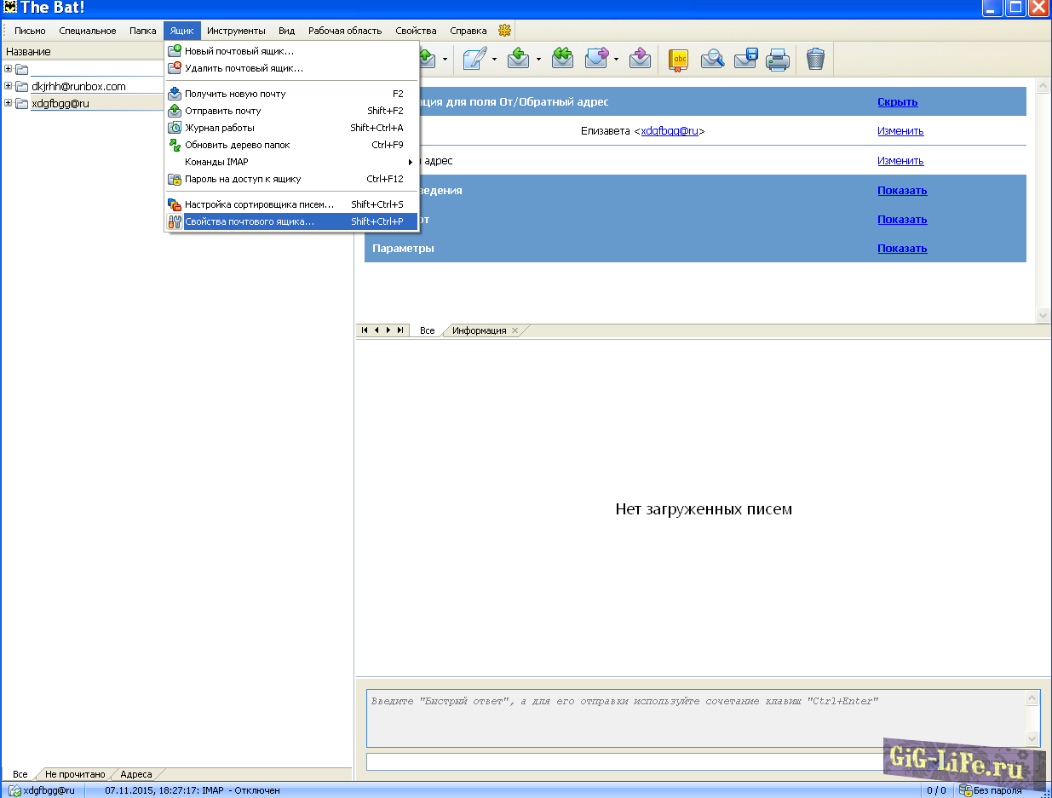The image size is (1052, 798).
Task: Click the save message floppy icon
Action: click(x=745, y=59)
